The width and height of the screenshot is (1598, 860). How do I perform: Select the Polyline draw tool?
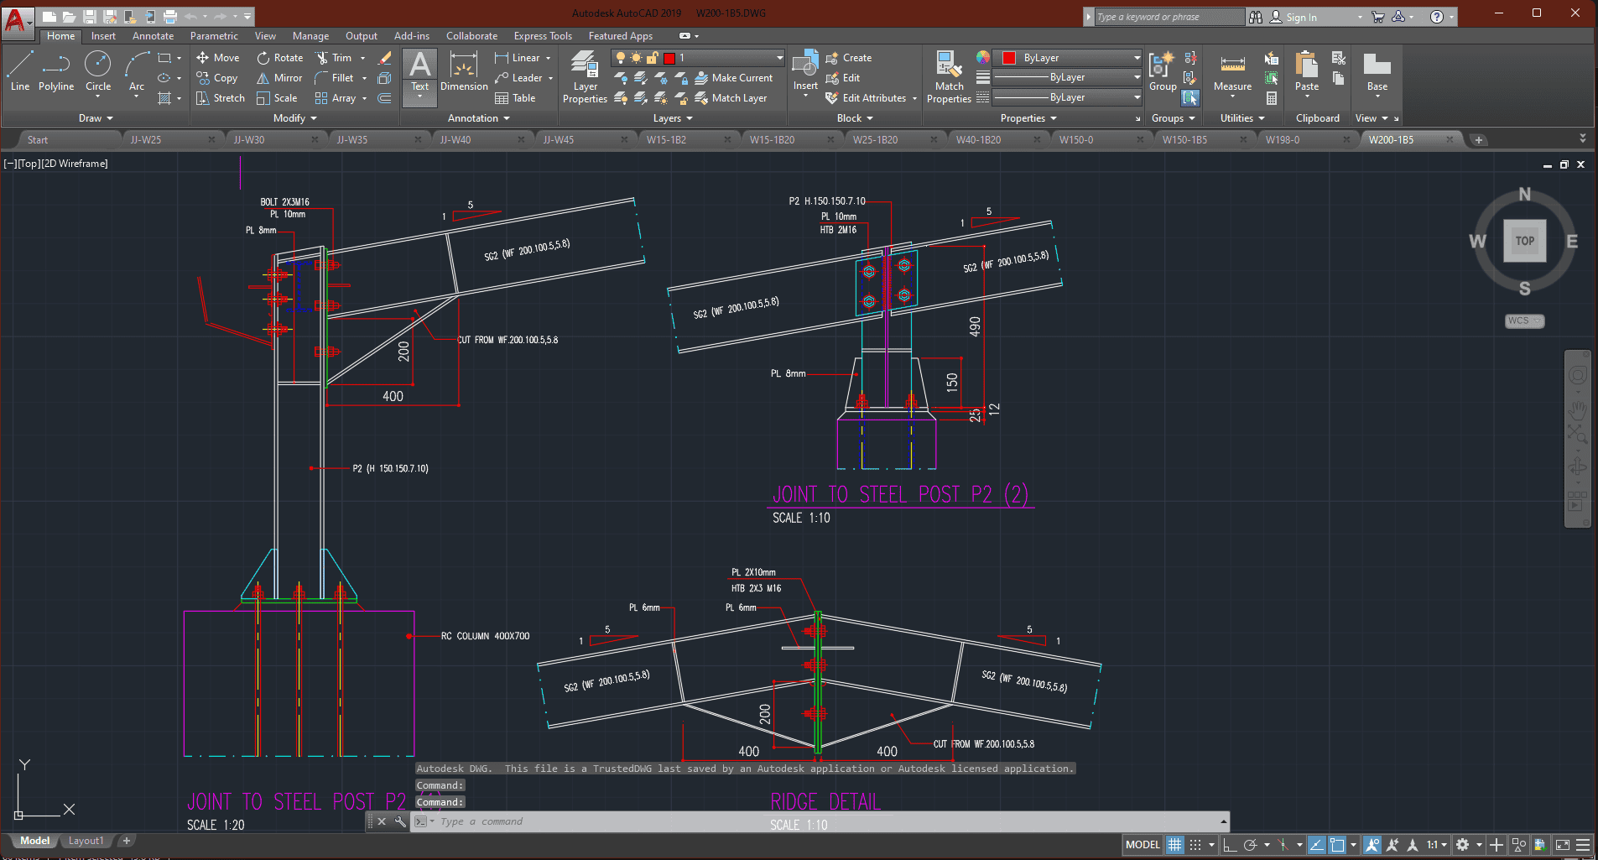pyautogui.click(x=55, y=70)
